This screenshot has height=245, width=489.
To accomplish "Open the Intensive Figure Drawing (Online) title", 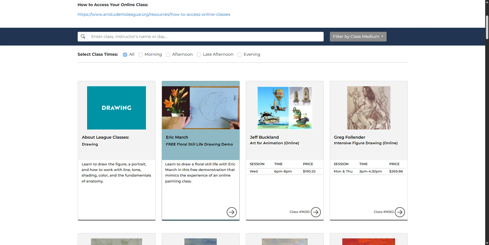I will click(x=365, y=143).
